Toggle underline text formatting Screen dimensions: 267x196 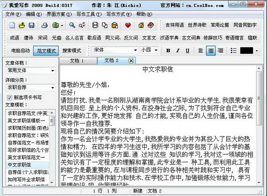tap(187, 50)
